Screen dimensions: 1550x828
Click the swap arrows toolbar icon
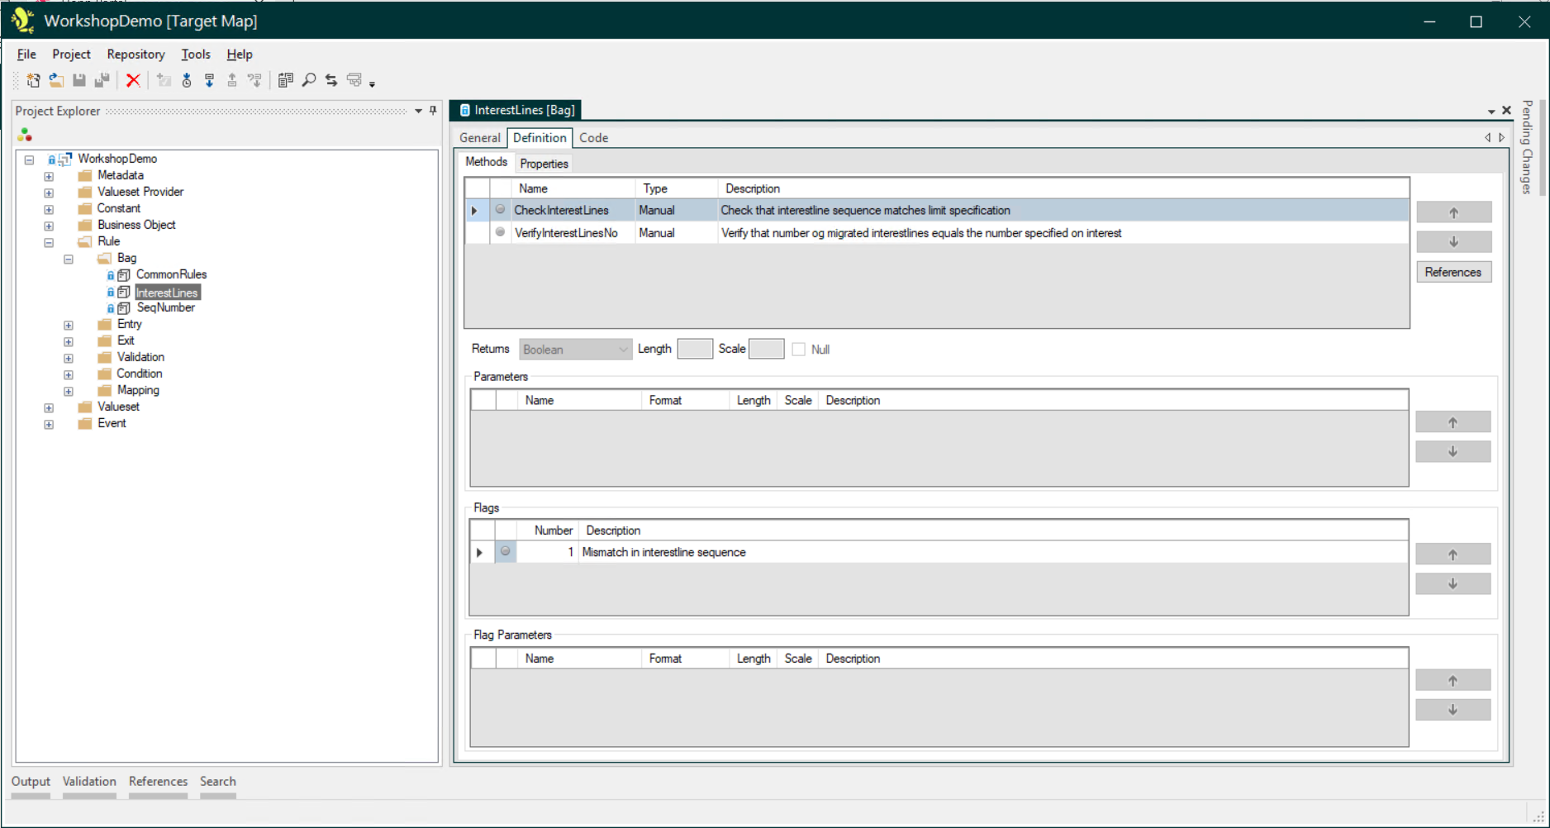point(331,80)
